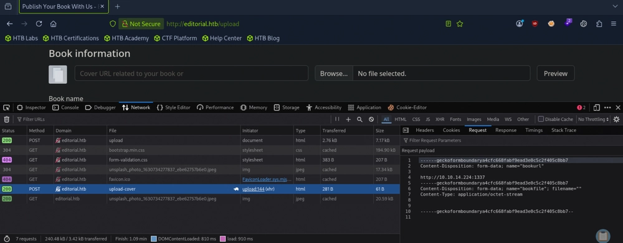Click the Filter Request Parameters field
Screen dimensions: 623x243
pyautogui.click(x=511, y=140)
